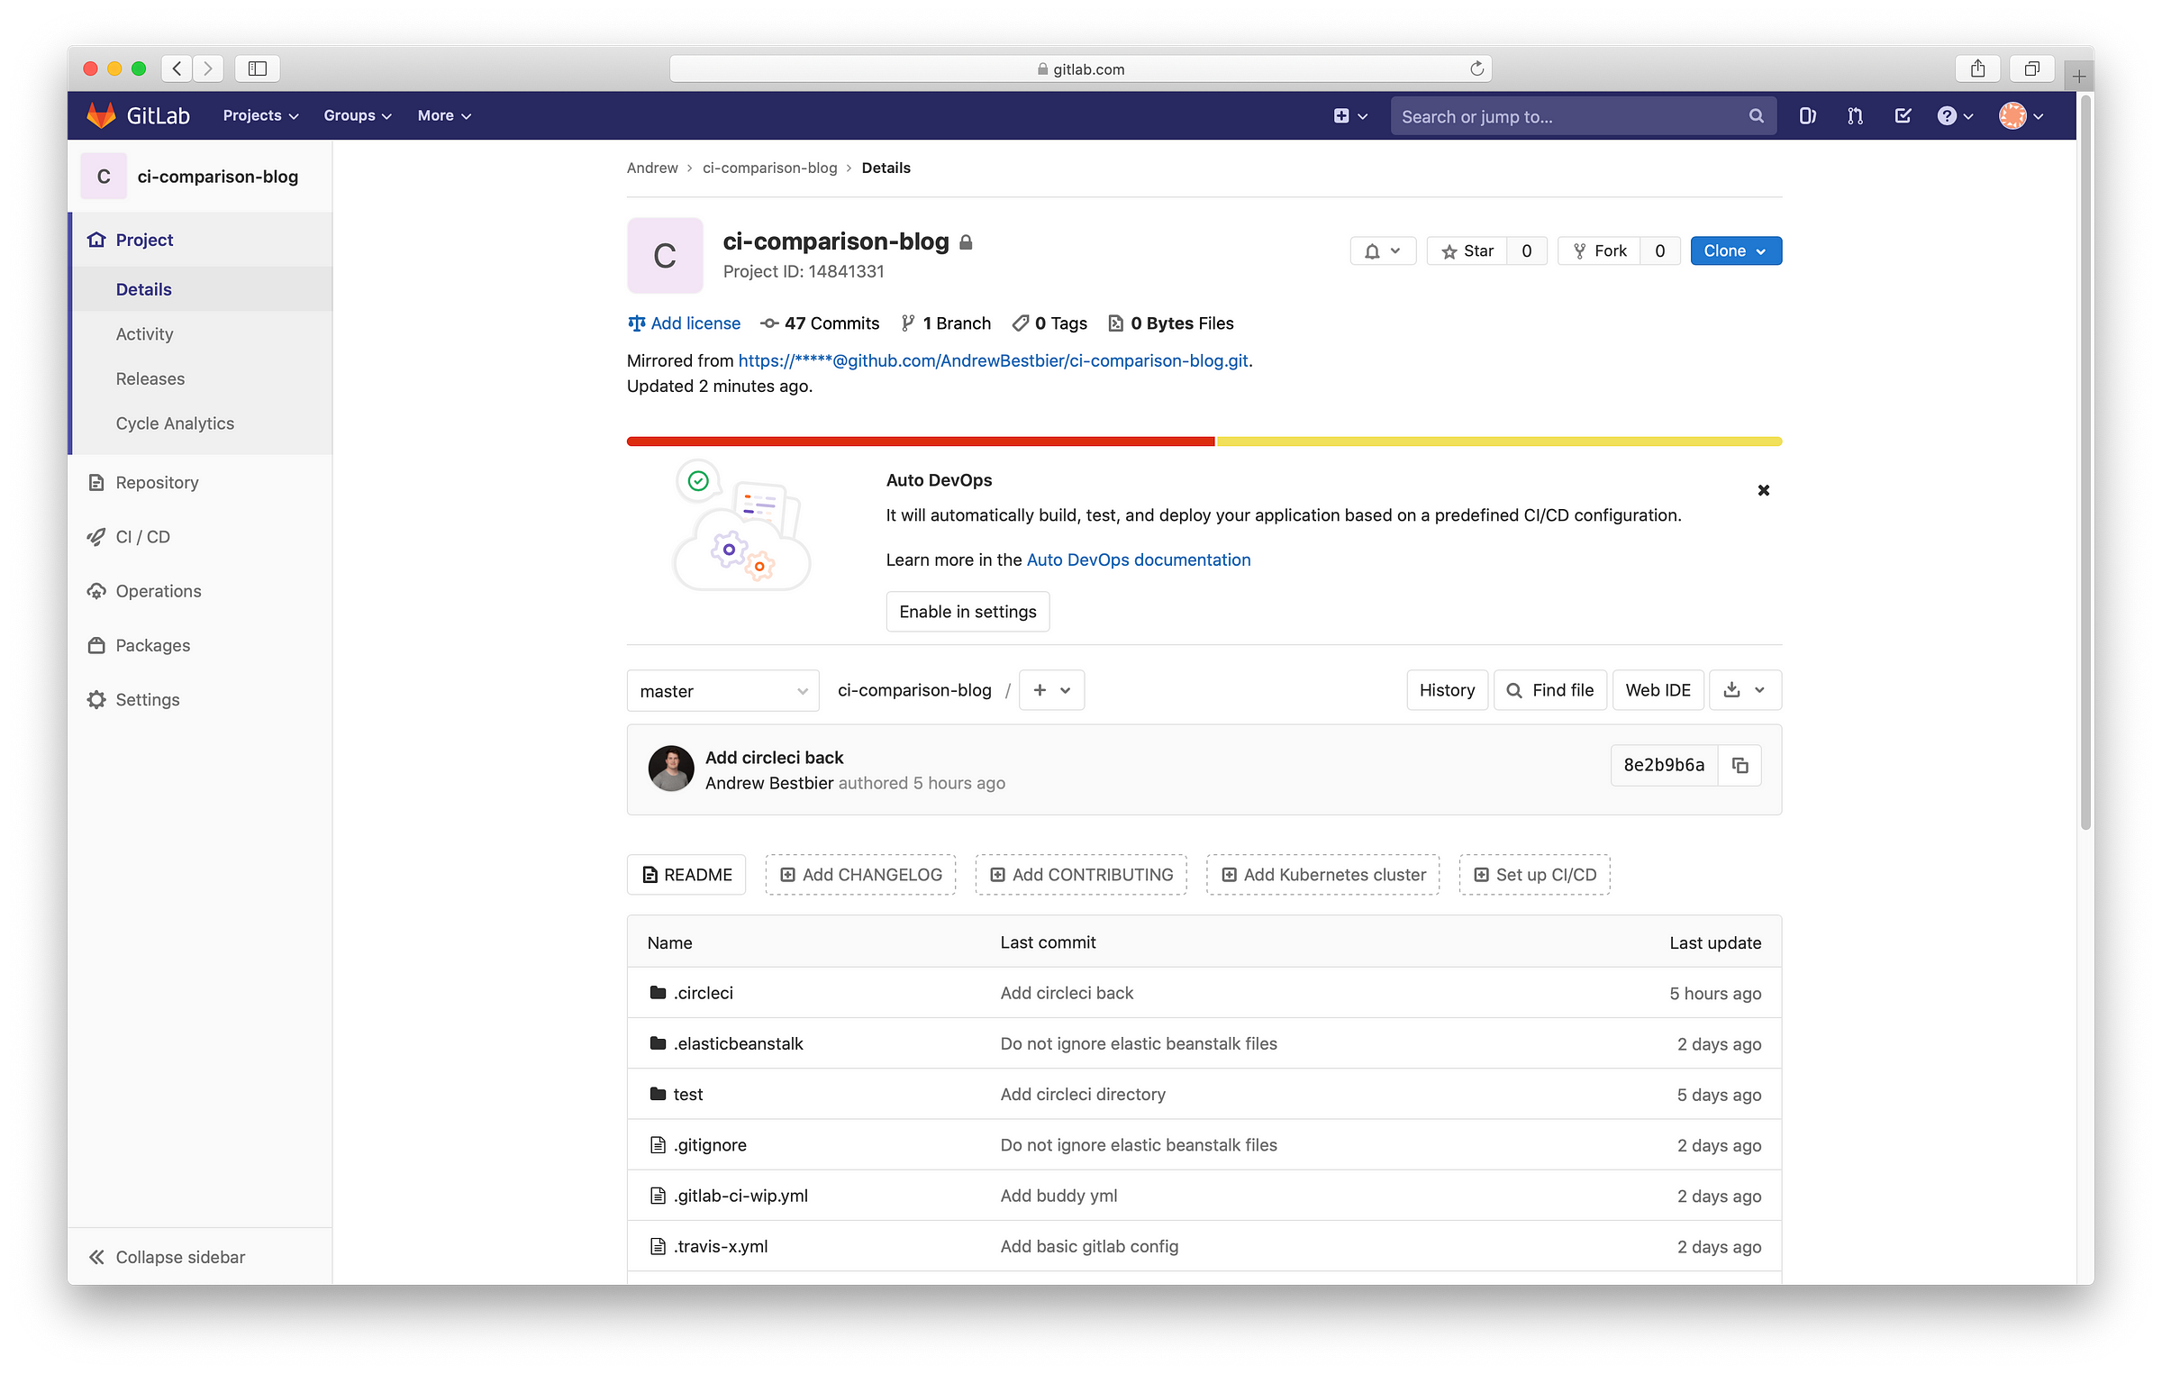Click the Search or jump to field
This screenshot has height=1374, width=2162.
[1583, 116]
